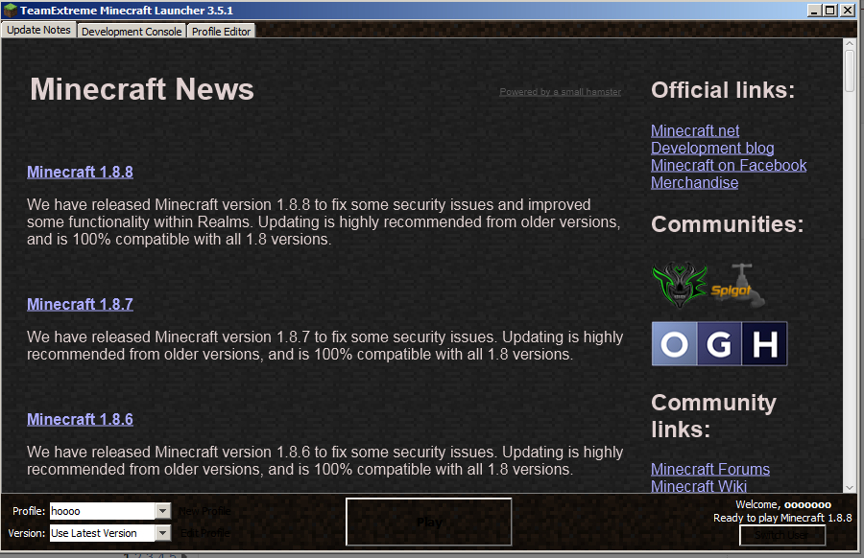Open the Development Console tab

[132, 32]
